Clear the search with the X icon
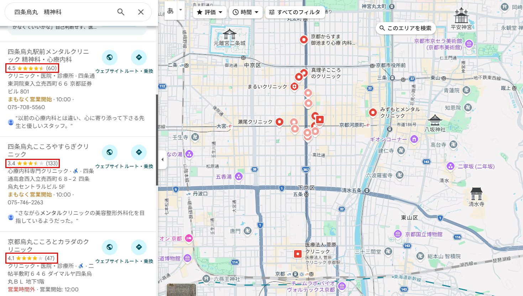The height and width of the screenshot is (296, 523). (141, 12)
